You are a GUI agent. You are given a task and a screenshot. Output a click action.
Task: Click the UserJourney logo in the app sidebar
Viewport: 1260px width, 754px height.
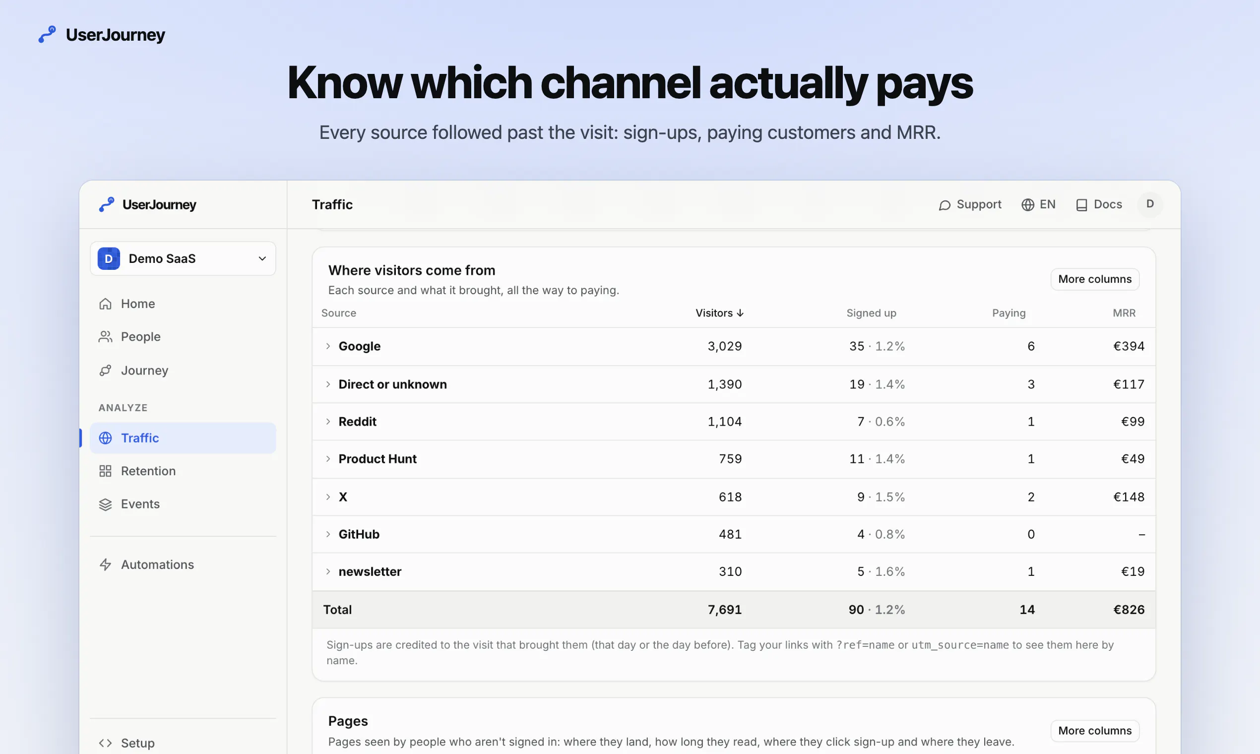[147, 204]
